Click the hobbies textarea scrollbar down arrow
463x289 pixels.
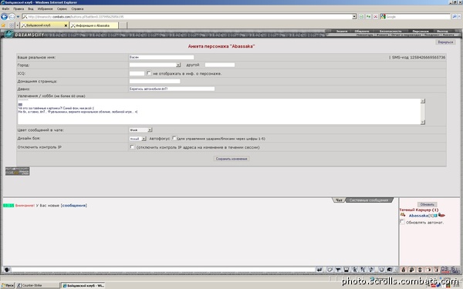tap(423, 122)
